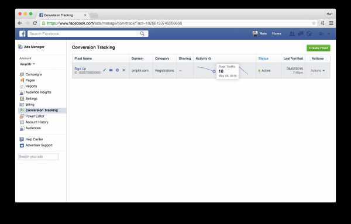The width and height of the screenshot is (351, 224).
Task: Click the Create Pixel button
Action: [318, 48]
